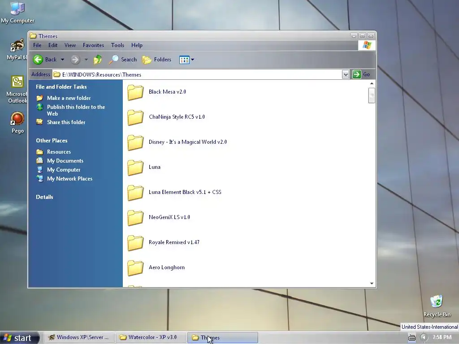
Task: Click the 7:58 PM taskbar clock
Action: click(x=442, y=338)
